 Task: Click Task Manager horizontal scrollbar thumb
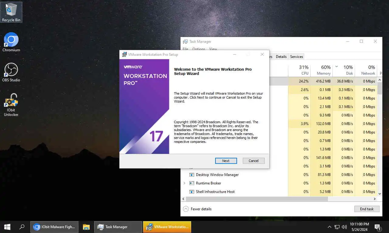257,199
